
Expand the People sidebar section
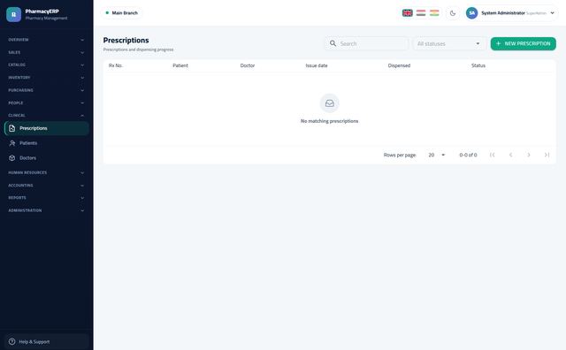[46, 103]
